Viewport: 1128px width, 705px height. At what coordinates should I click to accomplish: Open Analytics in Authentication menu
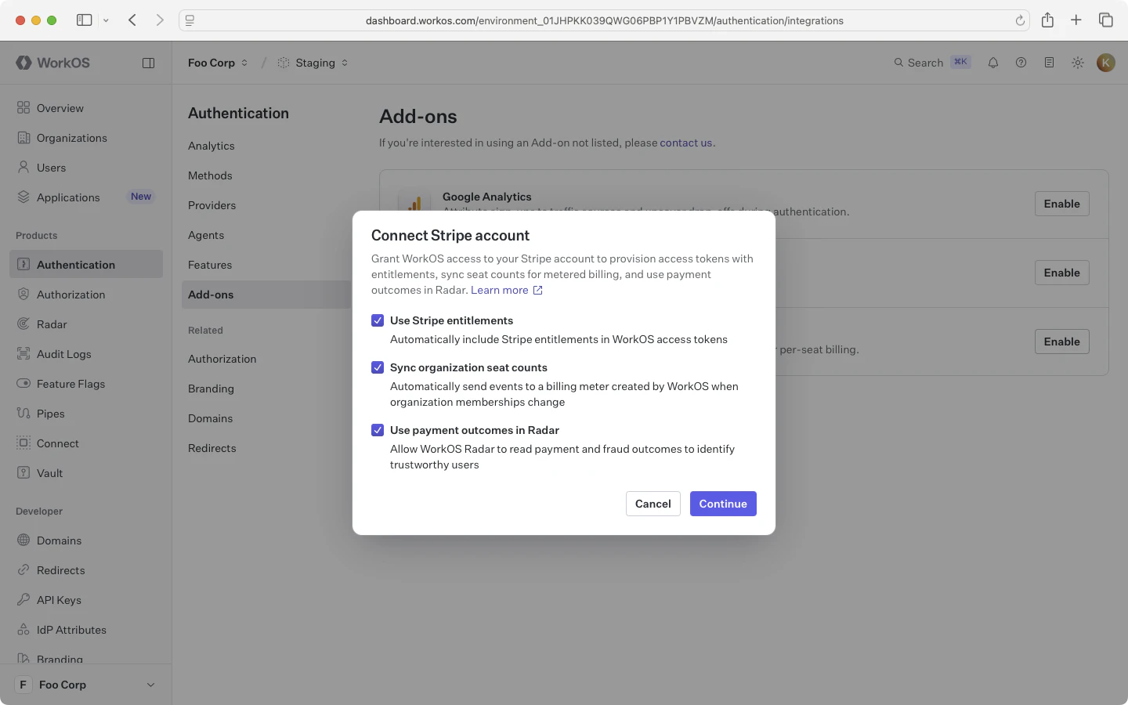click(x=211, y=146)
